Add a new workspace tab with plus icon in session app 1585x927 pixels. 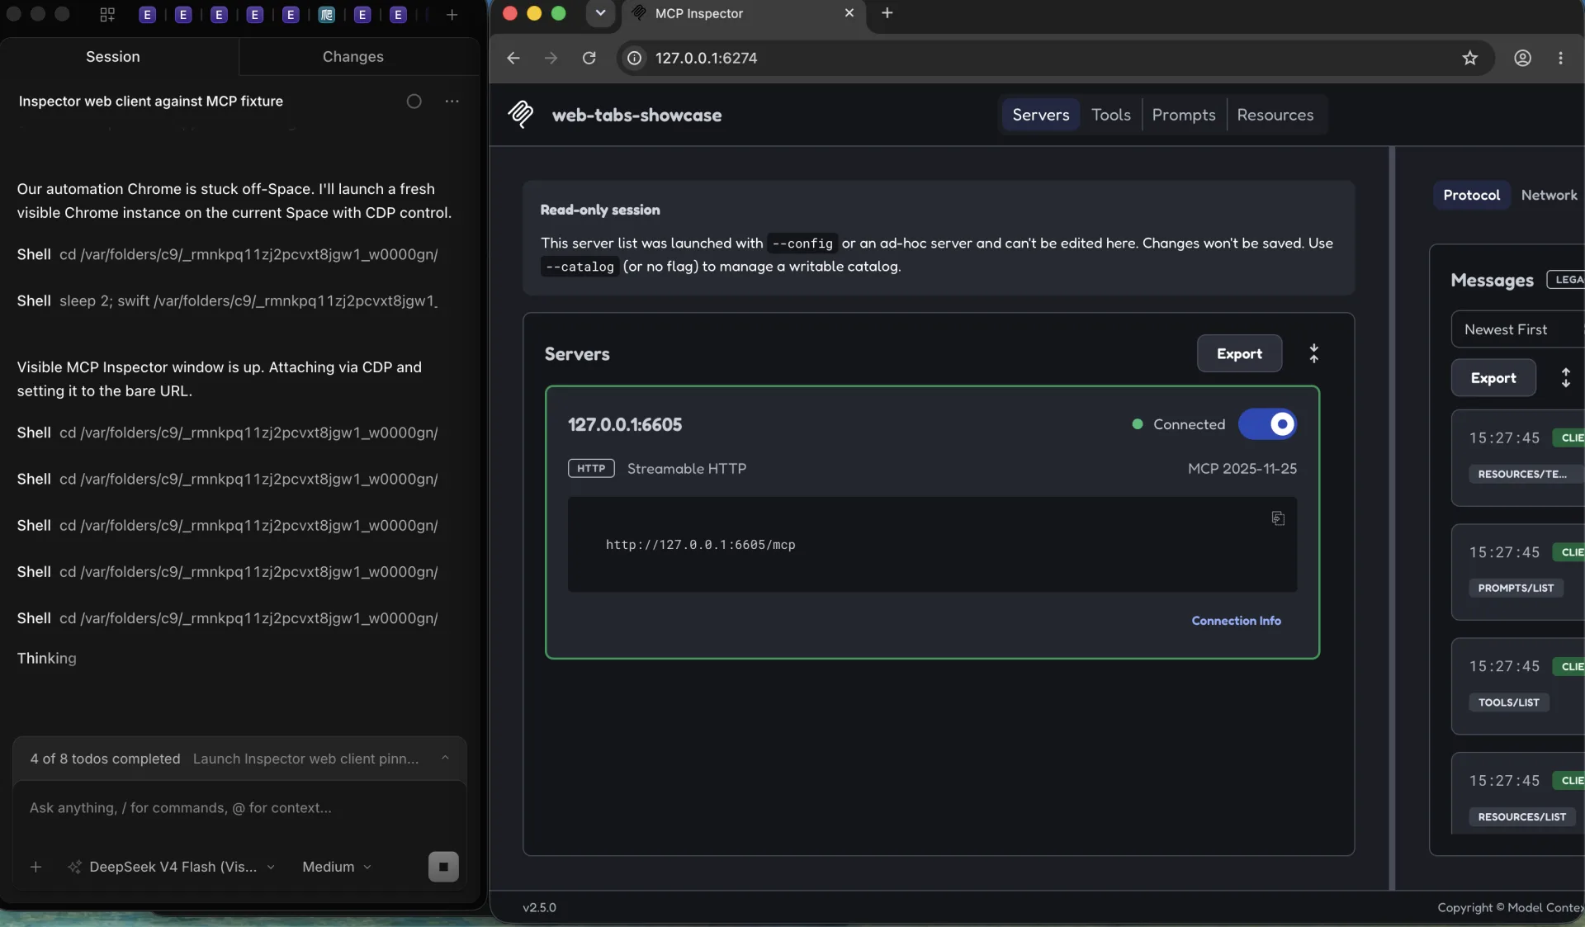[452, 14]
